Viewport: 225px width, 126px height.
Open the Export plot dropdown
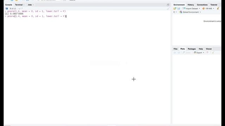199,52
